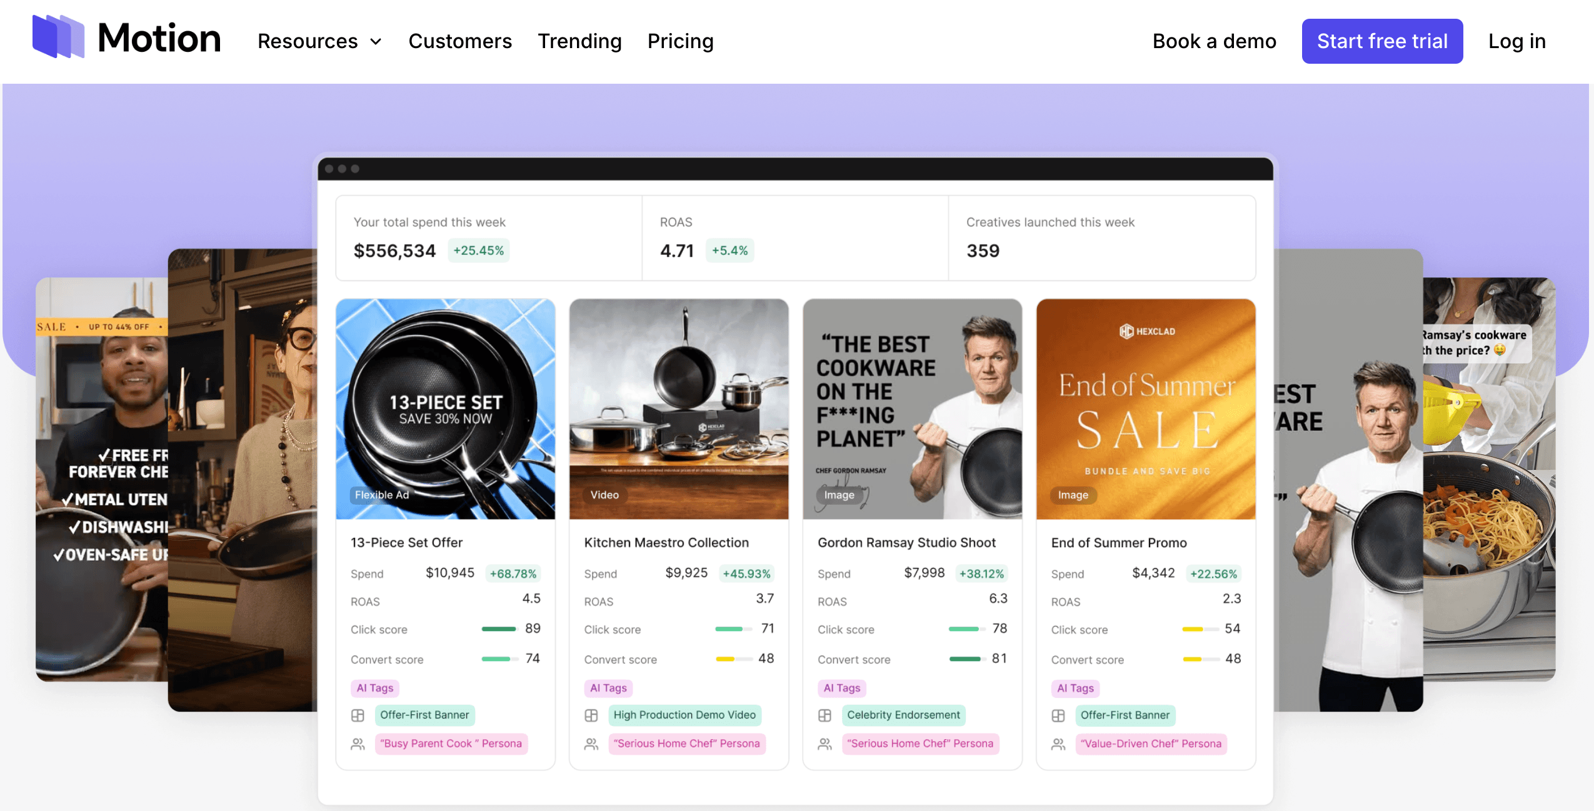Click Image badge on Gordon Ramsay thumbnail

[839, 495]
